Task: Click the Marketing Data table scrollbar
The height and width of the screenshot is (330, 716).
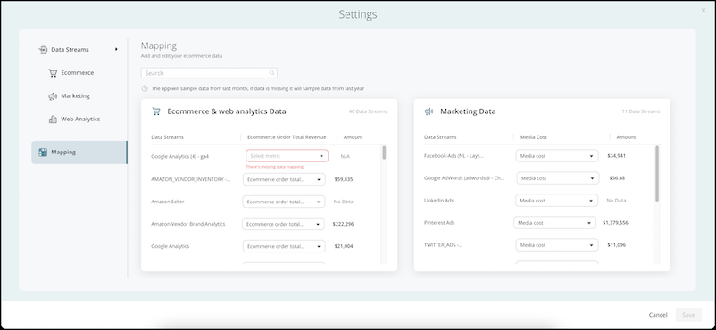Action: point(657,174)
